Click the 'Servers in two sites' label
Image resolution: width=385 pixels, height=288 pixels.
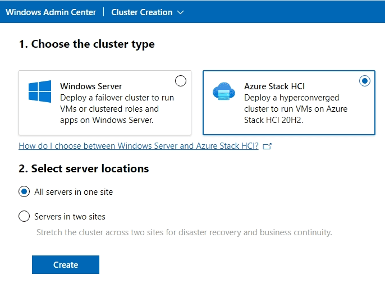coord(70,217)
